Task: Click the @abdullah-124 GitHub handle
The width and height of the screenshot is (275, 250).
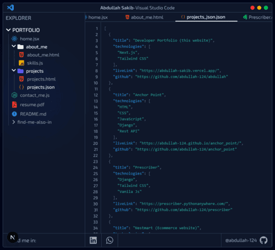Action: pos(241,240)
